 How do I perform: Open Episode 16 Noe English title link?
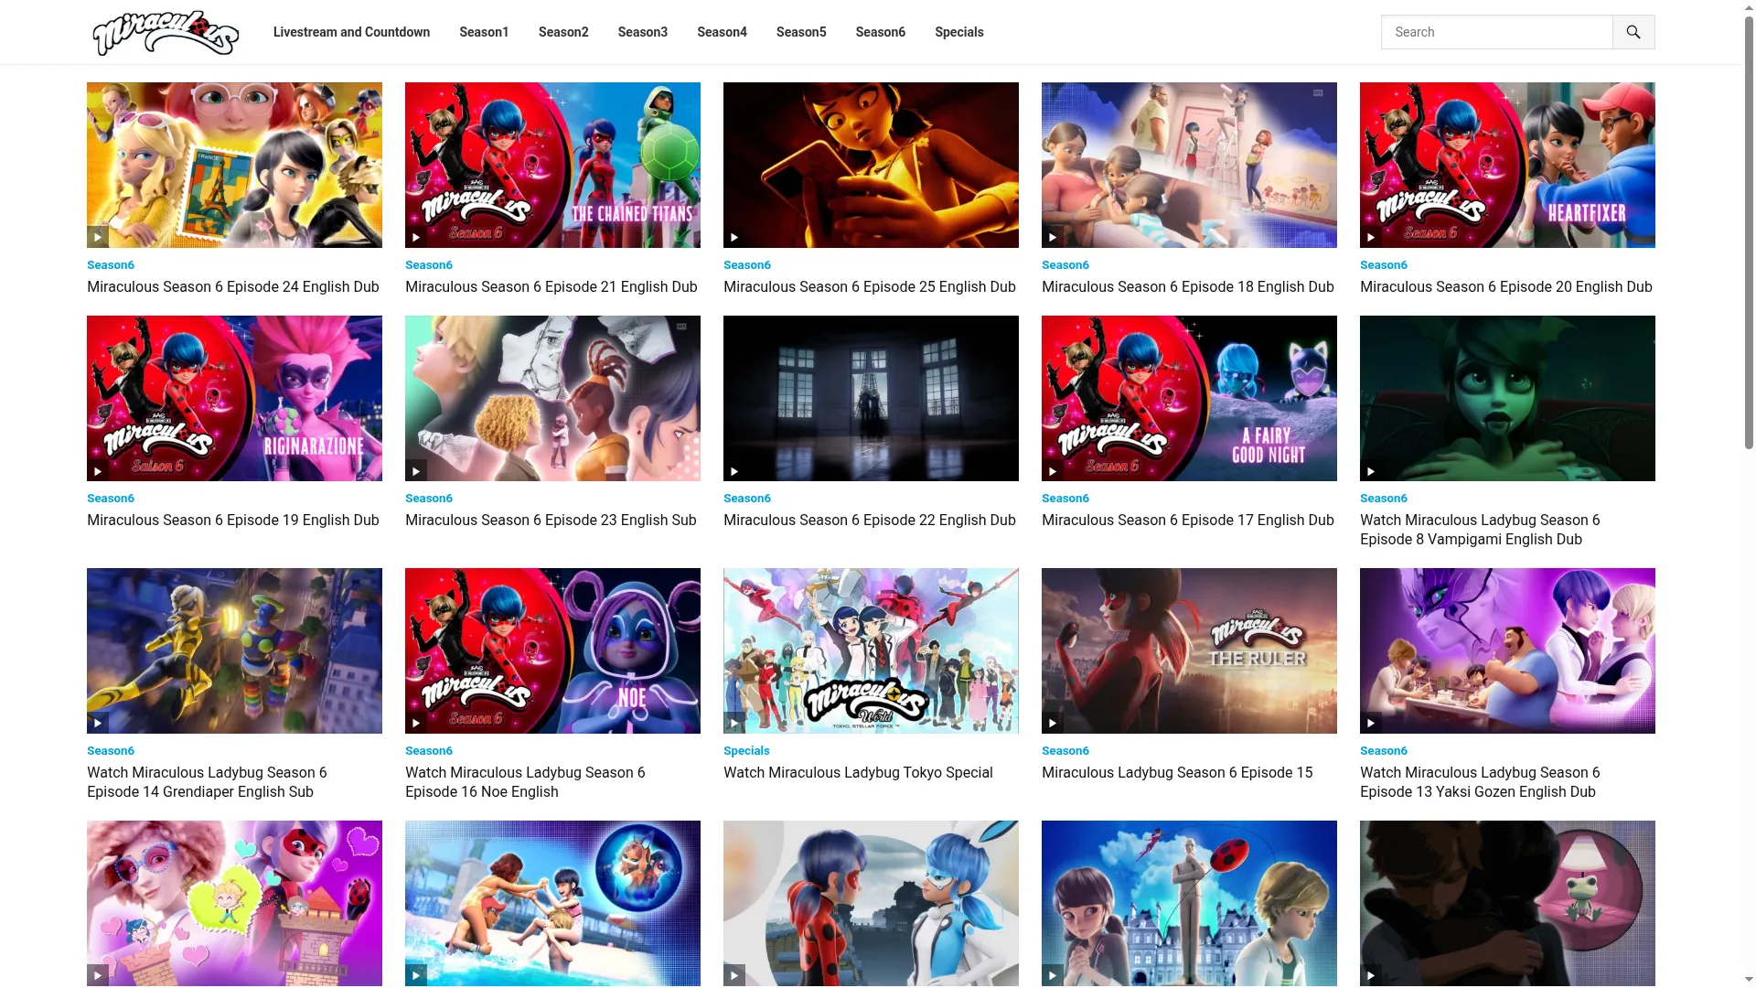click(525, 782)
